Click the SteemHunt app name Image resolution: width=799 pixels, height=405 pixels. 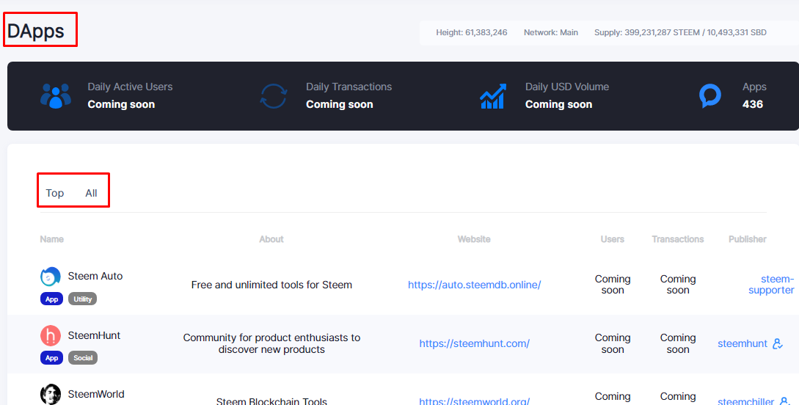click(x=94, y=335)
